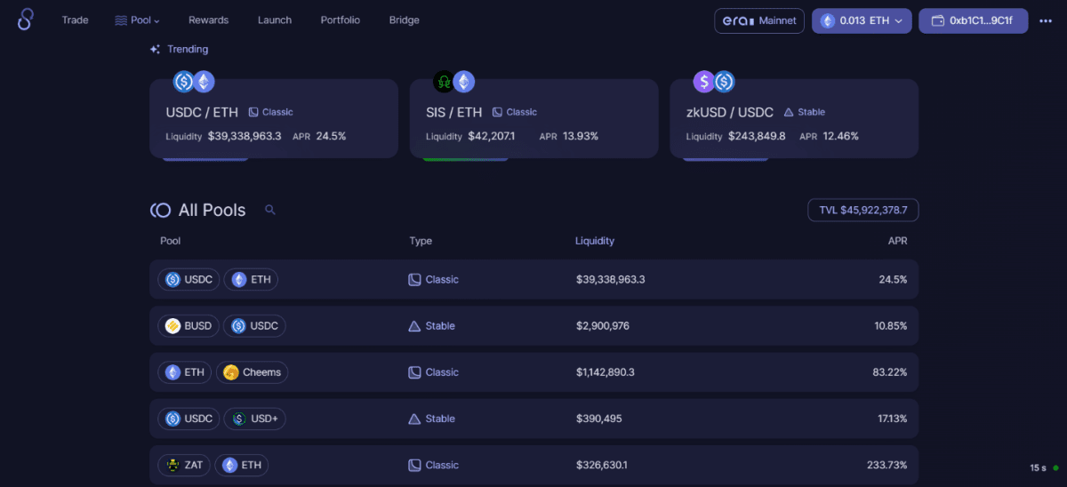The image size is (1067, 487).
Task: Sort by the APR column header
Action: (897, 241)
